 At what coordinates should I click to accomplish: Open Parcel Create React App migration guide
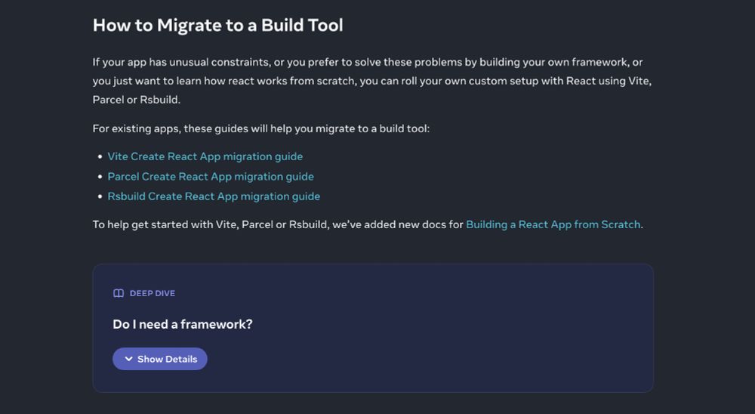coord(211,177)
